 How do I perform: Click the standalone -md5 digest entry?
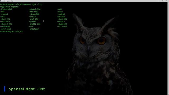click(2, 12)
